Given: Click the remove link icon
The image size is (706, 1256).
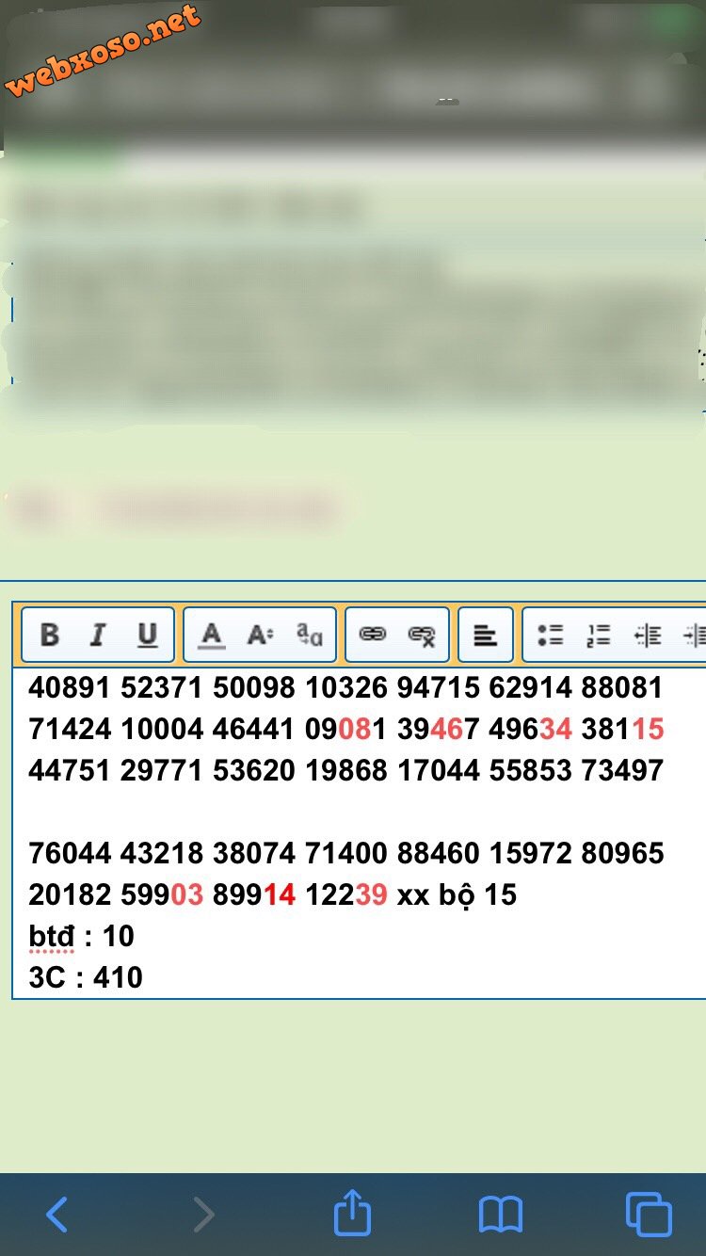Looking at the screenshot, I should (x=422, y=635).
